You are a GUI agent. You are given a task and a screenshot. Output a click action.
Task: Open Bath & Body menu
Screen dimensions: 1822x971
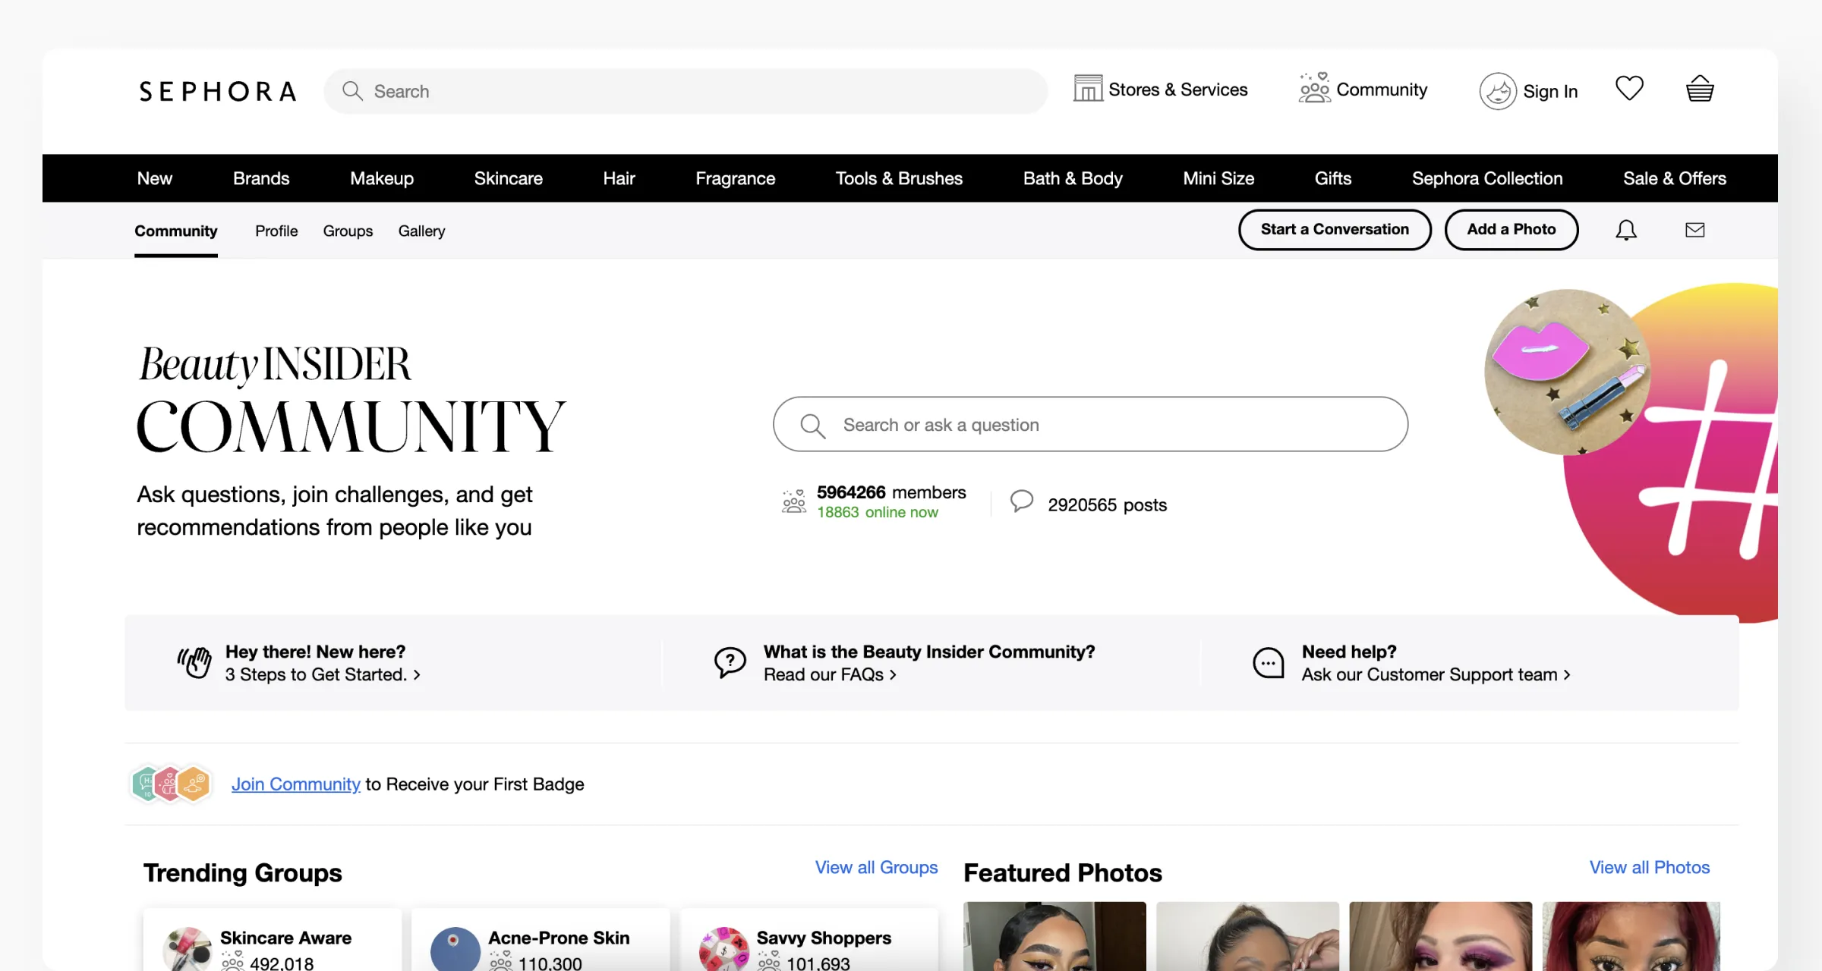click(x=1073, y=178)
